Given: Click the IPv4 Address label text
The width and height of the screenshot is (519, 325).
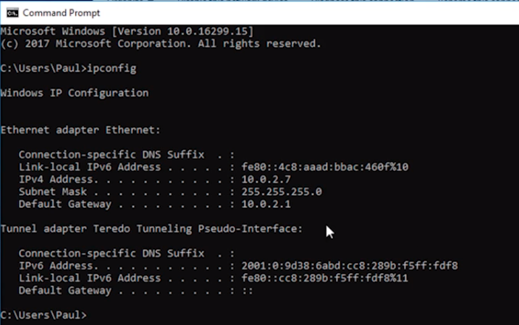Looking at the screenshot, I should [58, 179].
